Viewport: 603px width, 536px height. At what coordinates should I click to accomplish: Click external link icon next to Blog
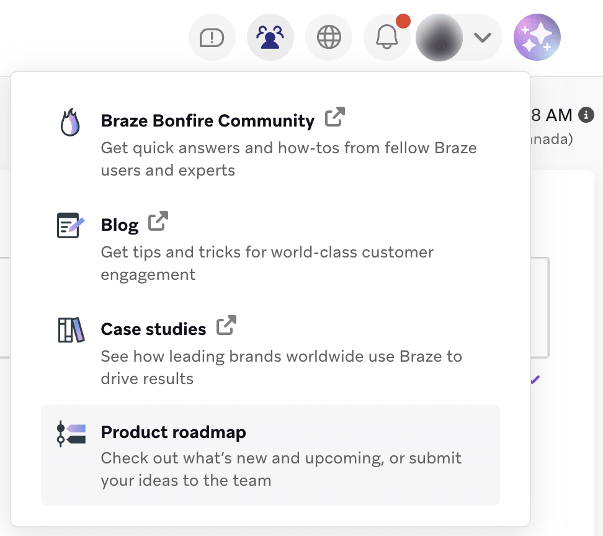158,221
